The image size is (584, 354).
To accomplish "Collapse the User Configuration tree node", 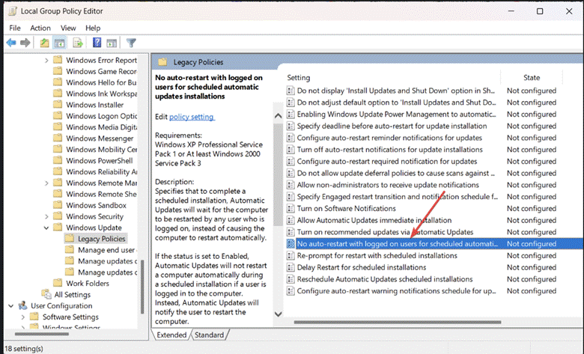I will [x=10, y=306].
